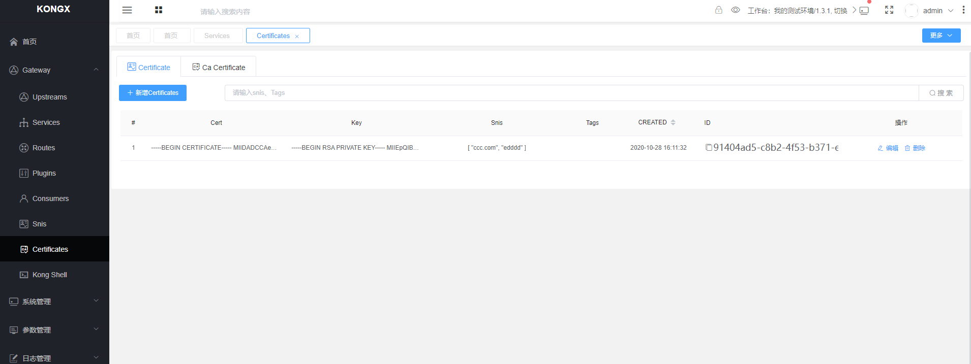
Task: Click the Snis cell with ccc.com
Action: coord(497,148)
